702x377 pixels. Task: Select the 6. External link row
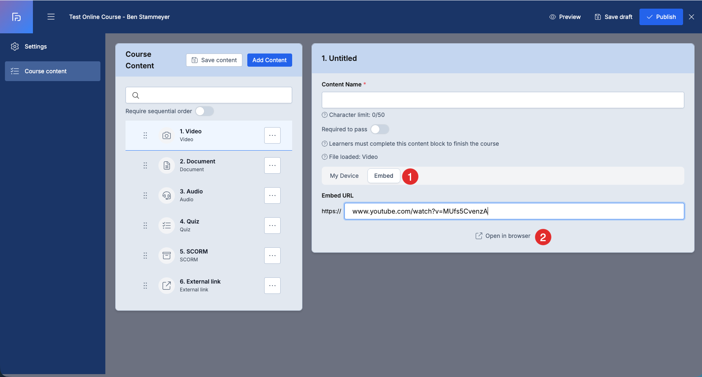pyautogui.click(x=209, y=286)
